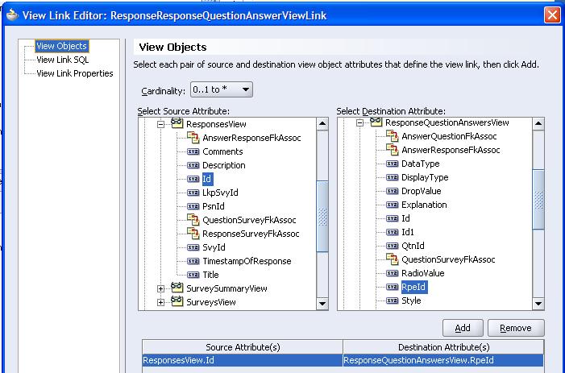Click the ResponseQuestionAnswersView view object icon

(x=376, y=122)
